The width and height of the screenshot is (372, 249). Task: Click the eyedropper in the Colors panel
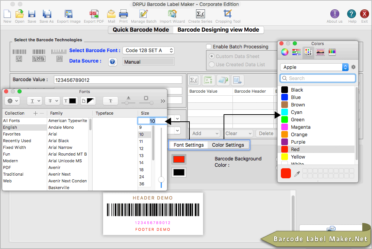297,174
